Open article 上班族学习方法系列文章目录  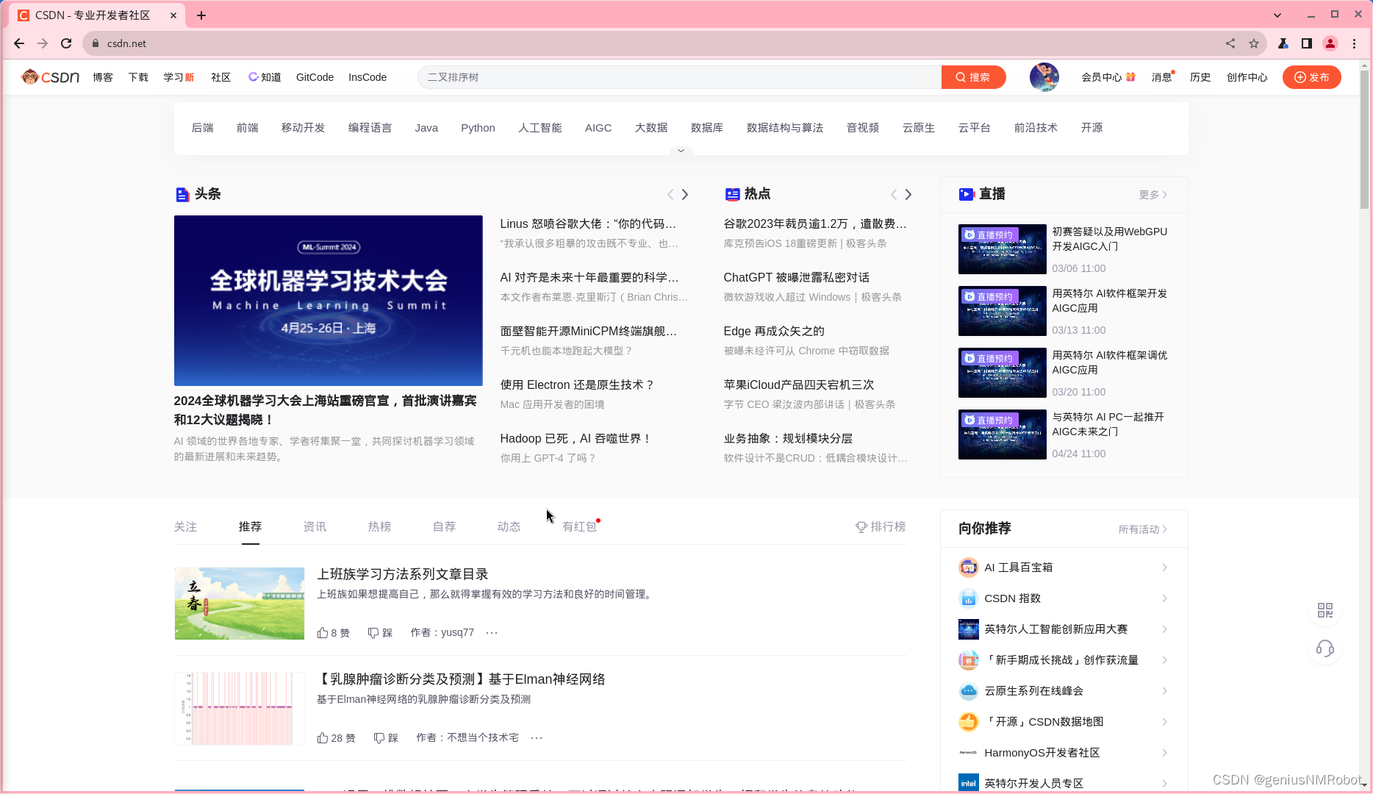402,574
